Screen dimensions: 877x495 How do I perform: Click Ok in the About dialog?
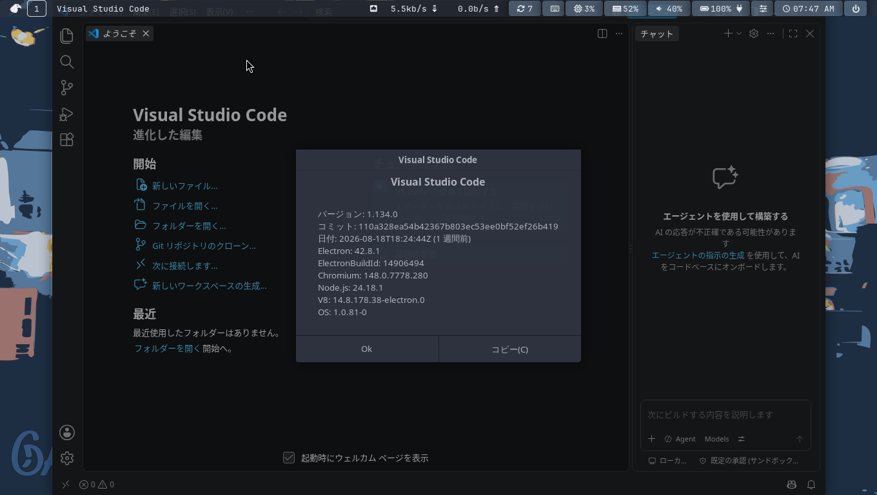(367, 349)
